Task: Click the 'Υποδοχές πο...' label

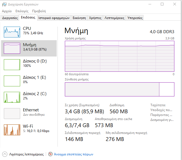Action: 161,110
